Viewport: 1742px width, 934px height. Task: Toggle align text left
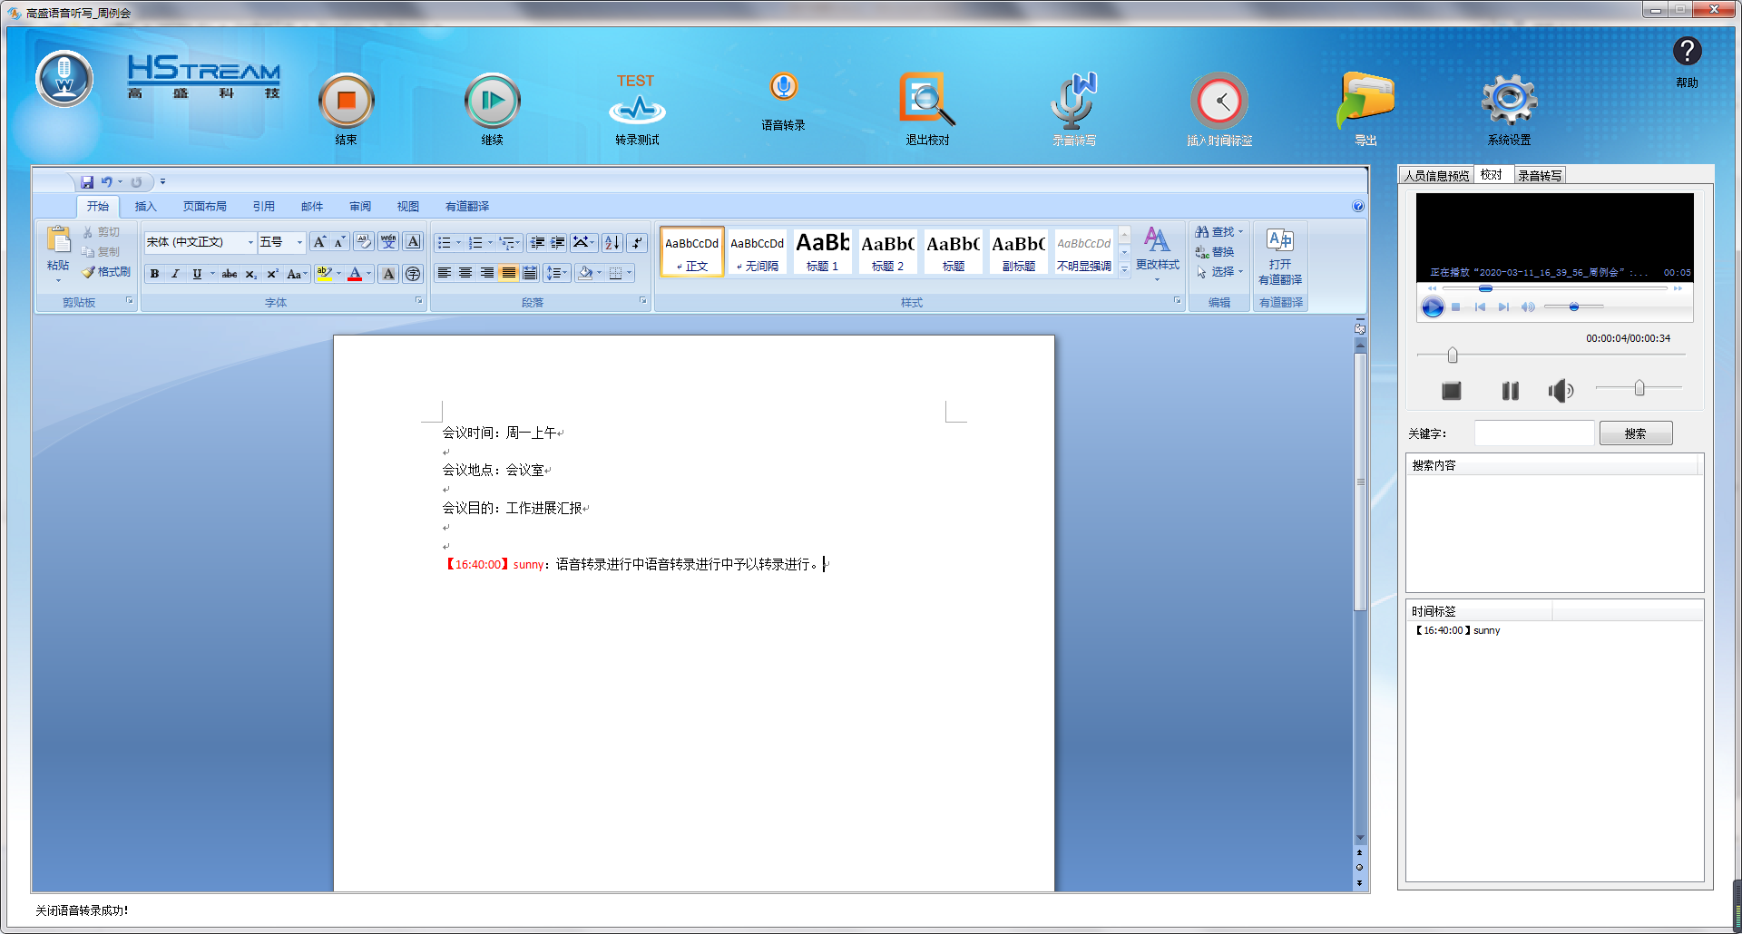[x=444, y=273]
